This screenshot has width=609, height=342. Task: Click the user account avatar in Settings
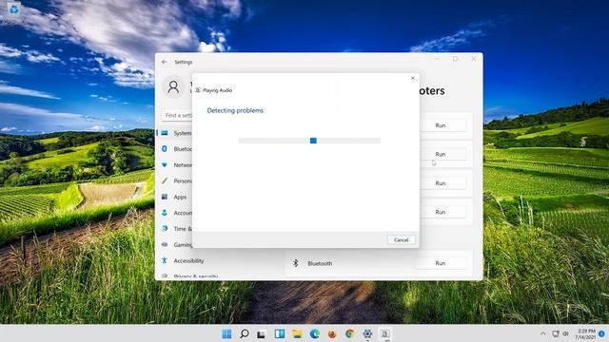click(x=173, y=86)
